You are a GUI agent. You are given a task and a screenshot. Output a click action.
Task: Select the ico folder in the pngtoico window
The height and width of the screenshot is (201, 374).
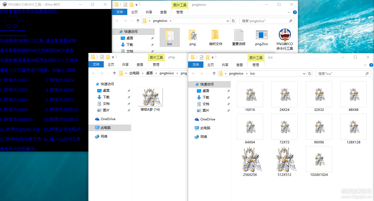pyautogui.click(x=169, y=37)
